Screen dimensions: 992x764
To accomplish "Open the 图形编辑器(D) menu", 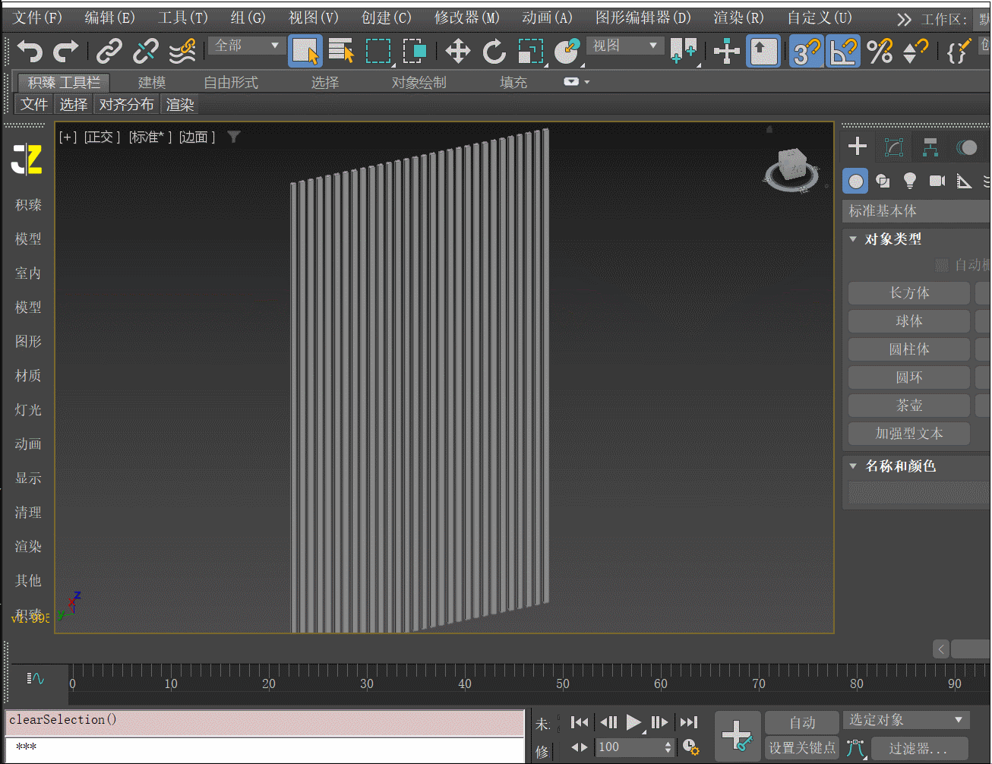I will tap(643, 17).
